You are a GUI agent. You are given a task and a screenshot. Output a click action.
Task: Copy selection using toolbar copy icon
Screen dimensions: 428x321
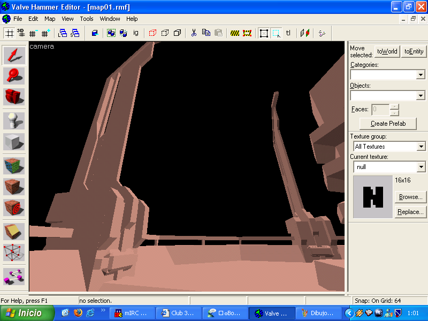(x=206, y=33)
